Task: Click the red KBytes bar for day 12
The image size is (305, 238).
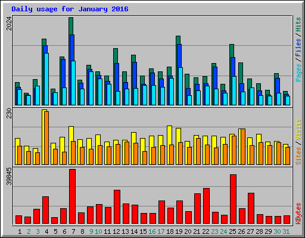Action: [117, 207]
